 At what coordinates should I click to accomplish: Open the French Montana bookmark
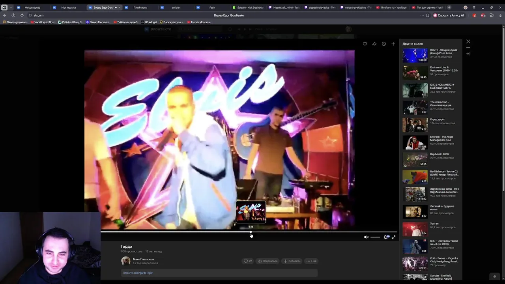click(199, 22)
